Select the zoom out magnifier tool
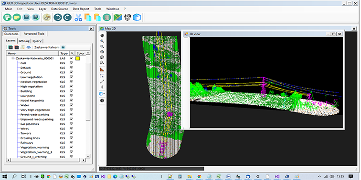This screenshot has width=361, height=180. 102,46
